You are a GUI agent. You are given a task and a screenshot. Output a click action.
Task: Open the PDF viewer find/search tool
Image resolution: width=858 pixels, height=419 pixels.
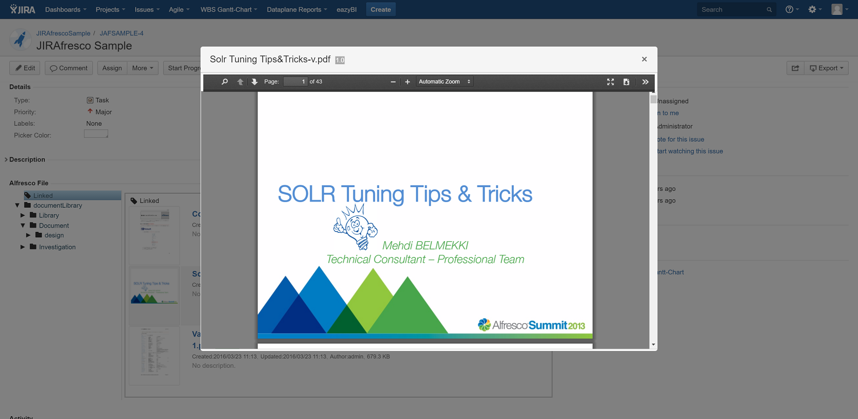224,82
